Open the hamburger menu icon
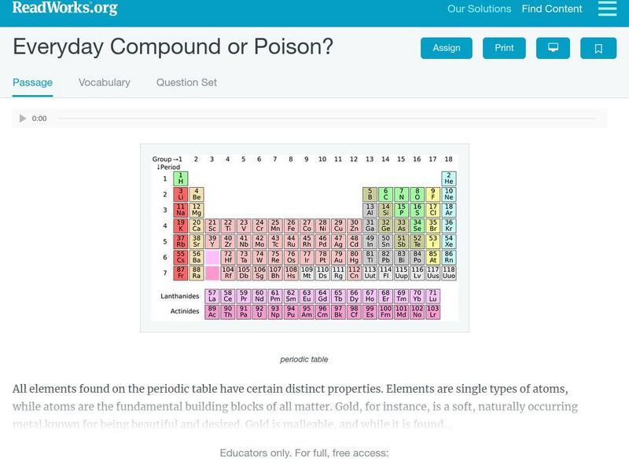Image resolution: width=629 pixels, height=462 pixels. 607,9
